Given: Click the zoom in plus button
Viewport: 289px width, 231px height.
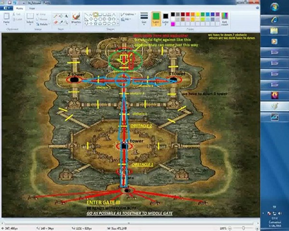Looking at the screenshot, I should pyautogui.click(x=257, y=229).
